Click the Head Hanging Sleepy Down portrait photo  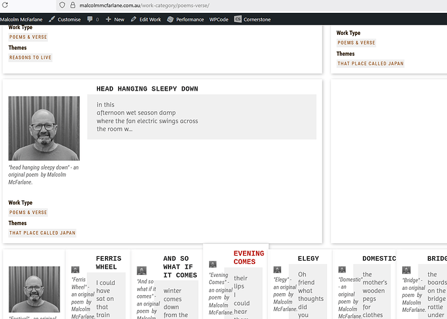point(44,128)
